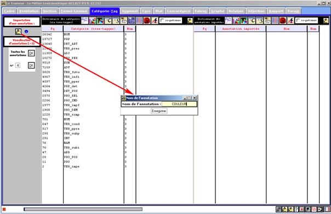Screen dimensions: 331x214
Task: Click the 'Catégorie (tree-tagger)' column header
Action: pos(93,28)
